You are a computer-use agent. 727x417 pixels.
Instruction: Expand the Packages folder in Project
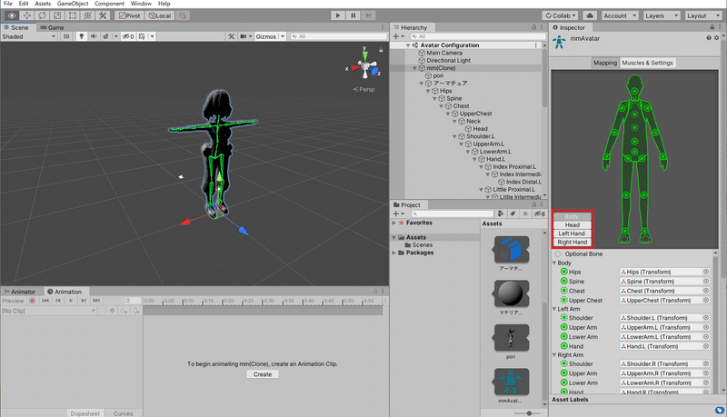pyautogui.click(x=394, y=253)
